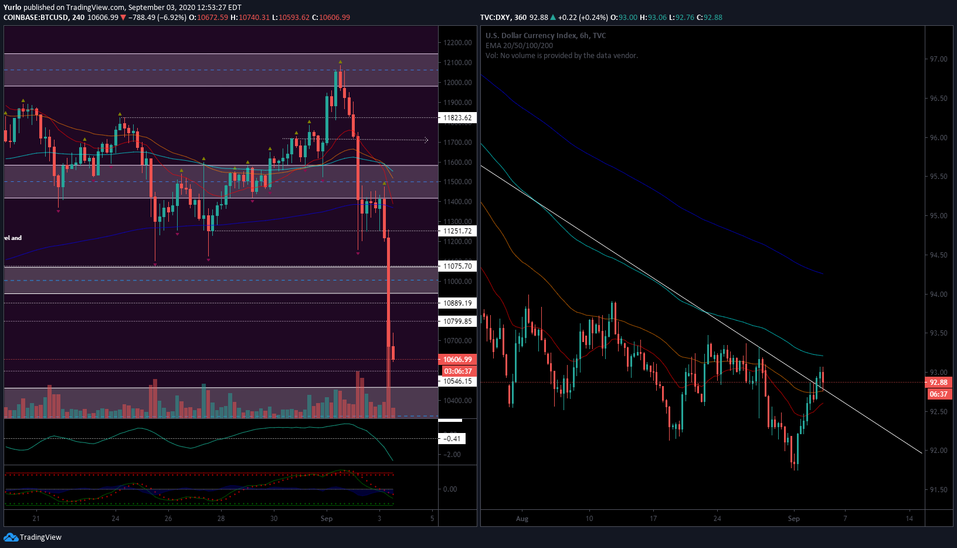Select the COINBASE:BTCUSD, 240 symbol title
This screenshot has height=548, width=957.
tap(44, 17)
